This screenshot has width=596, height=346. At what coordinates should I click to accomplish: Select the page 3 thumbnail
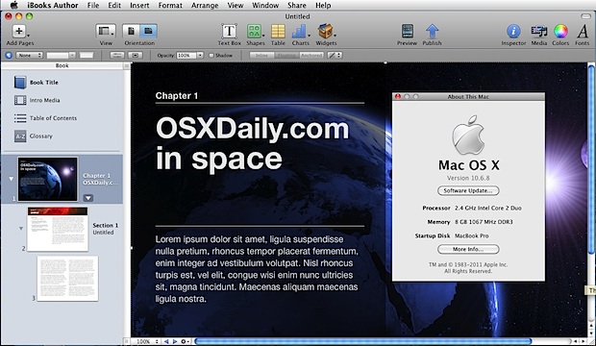[x=67, y=279]
